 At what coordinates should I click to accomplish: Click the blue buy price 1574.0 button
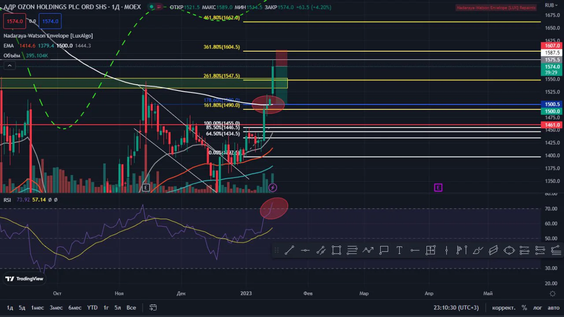tap(50, 21)
